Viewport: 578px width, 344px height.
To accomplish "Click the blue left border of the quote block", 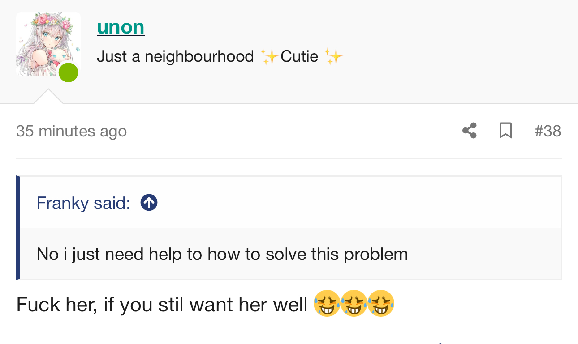I will point(18,228).
